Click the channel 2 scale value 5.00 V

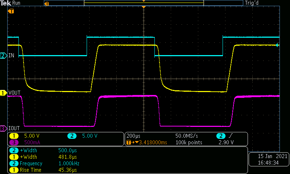click(x=90, y=136)
